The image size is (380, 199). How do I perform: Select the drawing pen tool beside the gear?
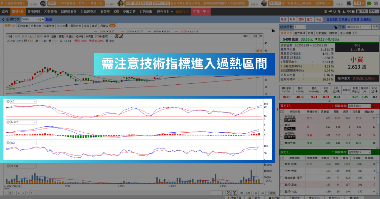click(x=121, y=36)
